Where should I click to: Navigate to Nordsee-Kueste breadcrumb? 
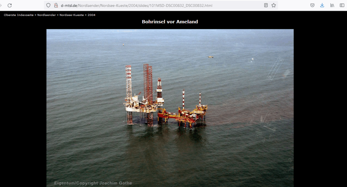tap(72, 15)
